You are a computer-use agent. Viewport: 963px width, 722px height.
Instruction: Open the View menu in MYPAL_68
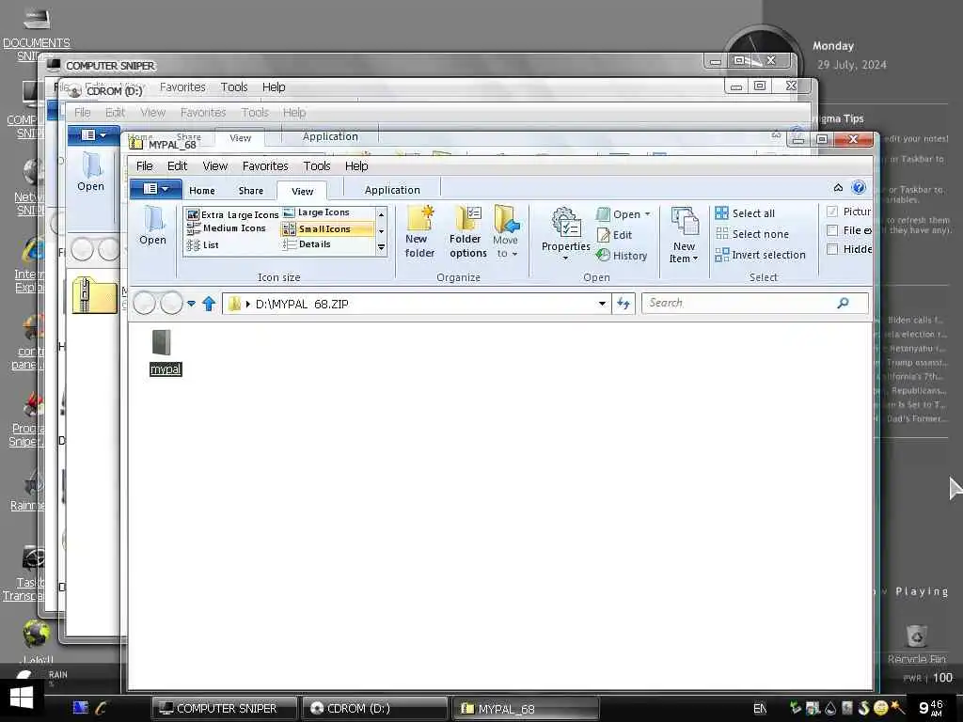click(x=215, y=165)
